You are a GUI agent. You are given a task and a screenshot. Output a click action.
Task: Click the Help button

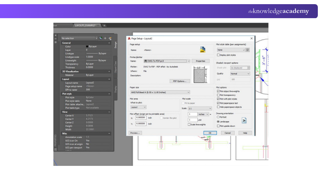click(245, 133)
